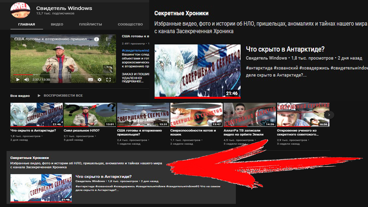Open player settings gear icon
This screenshot has width=368, height=207.
(99, 80)
